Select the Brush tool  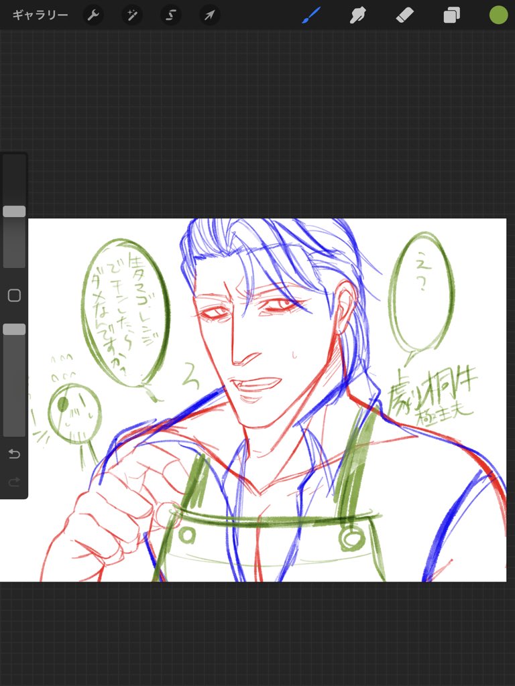point(311,15)
